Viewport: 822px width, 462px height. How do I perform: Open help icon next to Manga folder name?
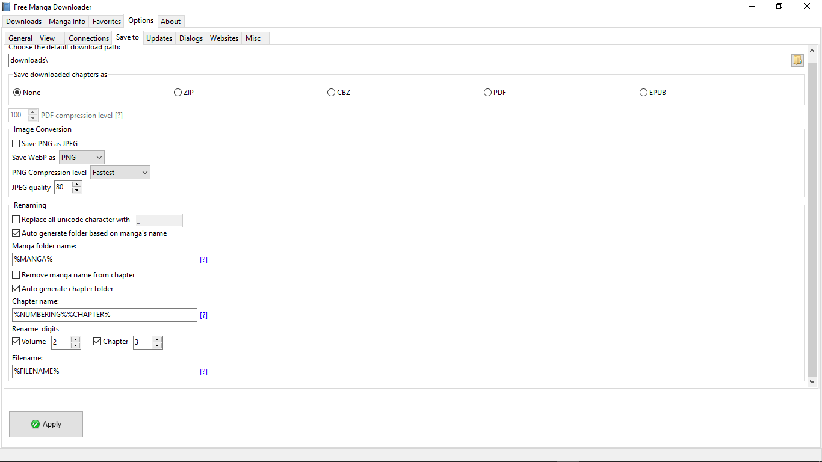[203, 259]
